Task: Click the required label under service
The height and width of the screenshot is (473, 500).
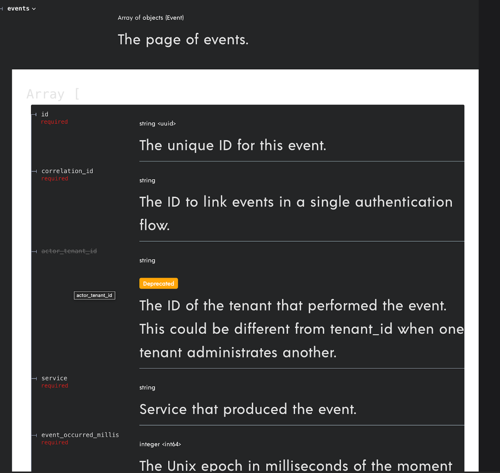Action: pyautogui.click(x=55, y=386)
